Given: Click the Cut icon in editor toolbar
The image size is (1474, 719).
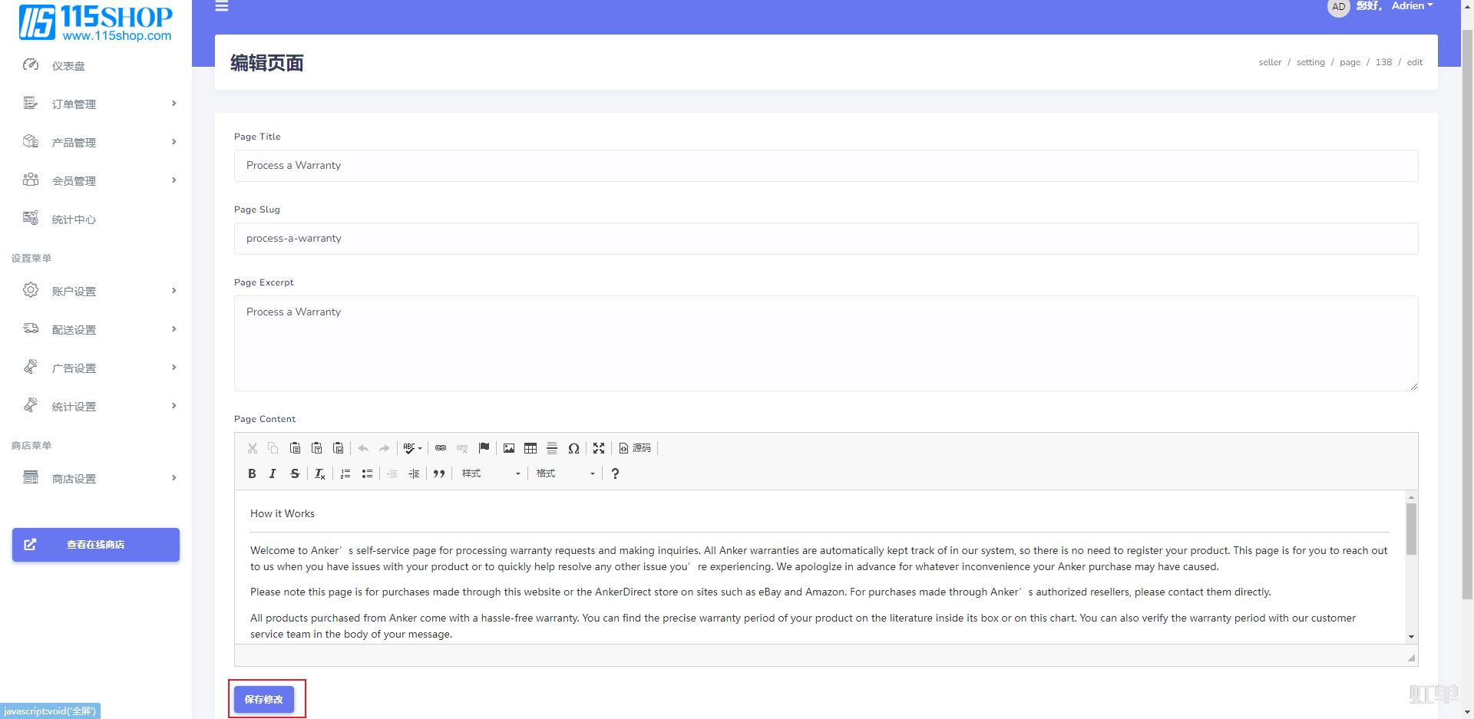Looking at the screenshot, I should click(x=253, y=448).
